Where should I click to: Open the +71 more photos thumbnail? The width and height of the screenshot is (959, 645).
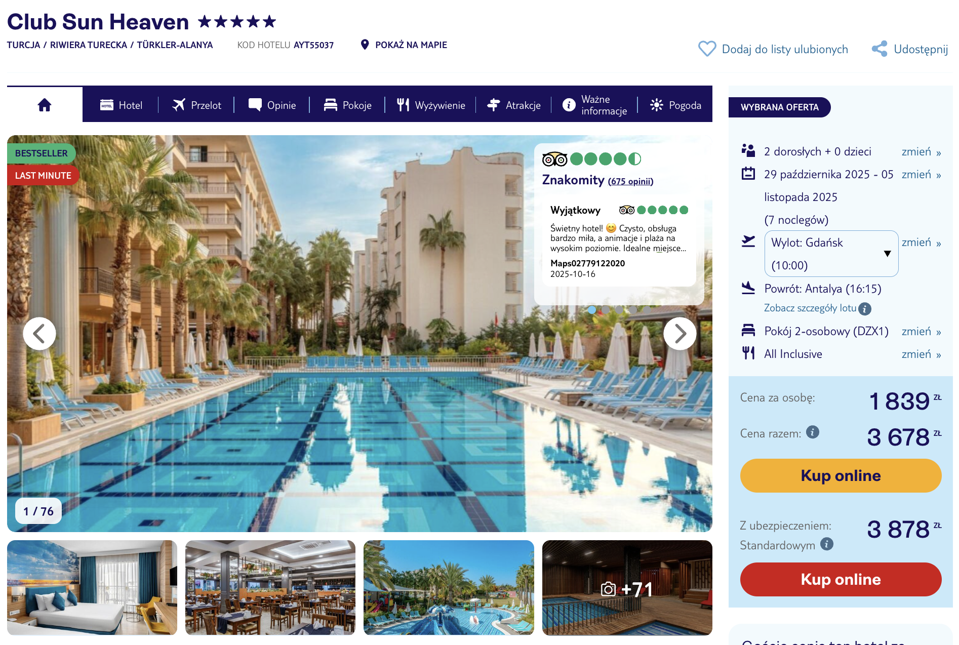click(627, 588)
